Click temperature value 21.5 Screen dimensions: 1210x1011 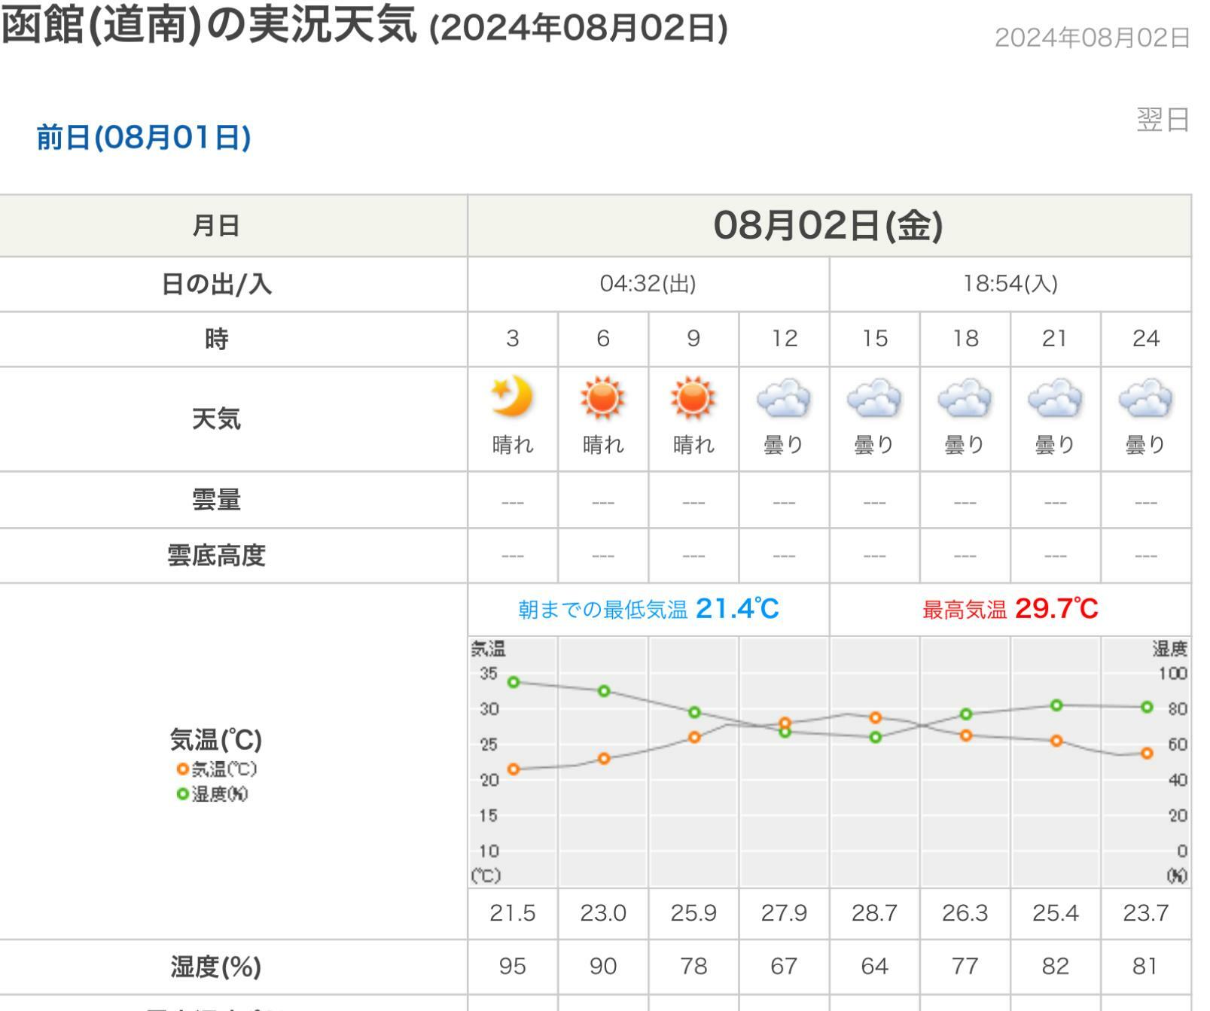[512, 913]
